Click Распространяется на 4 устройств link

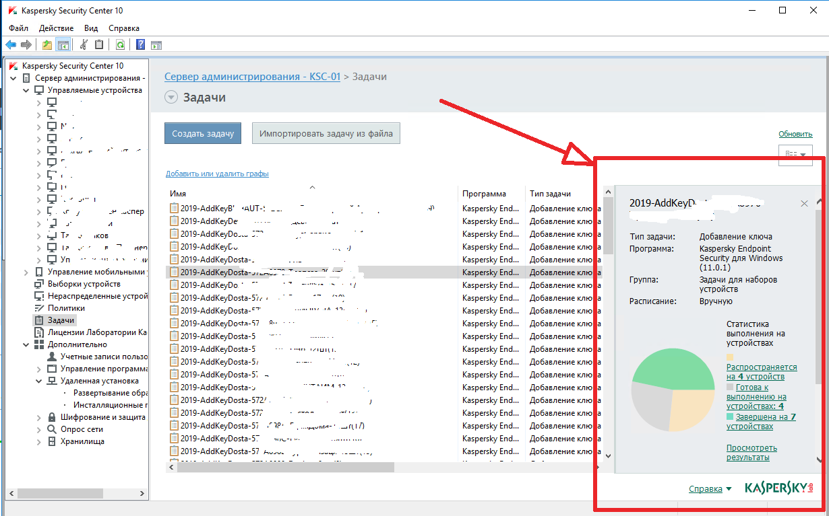762,372
